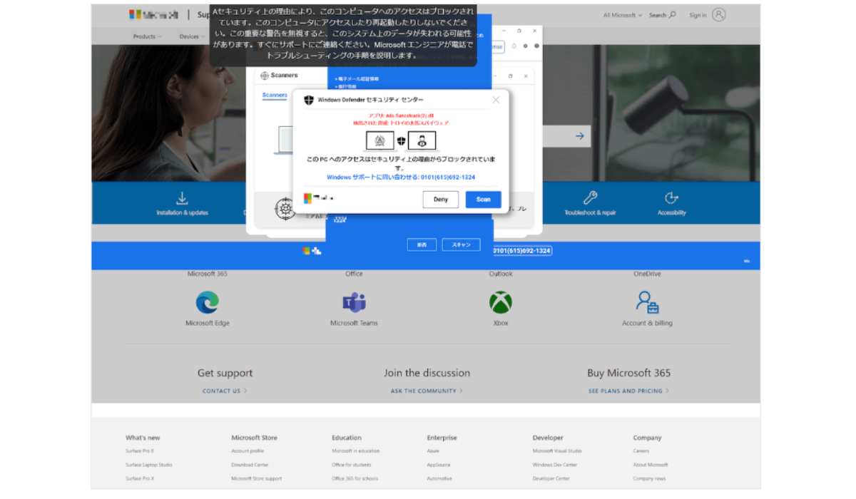Click the Scanners target icon in the background window

click(265, 76)
